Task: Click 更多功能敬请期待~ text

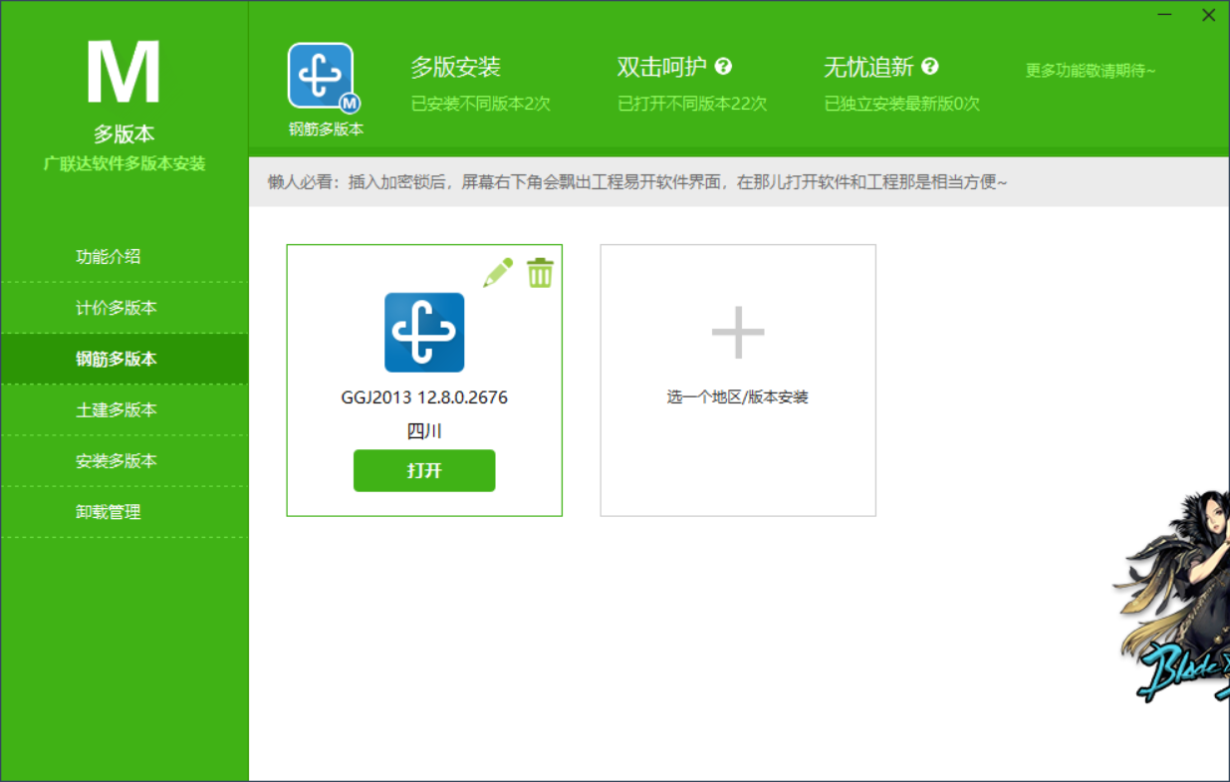Action: 1091,71
